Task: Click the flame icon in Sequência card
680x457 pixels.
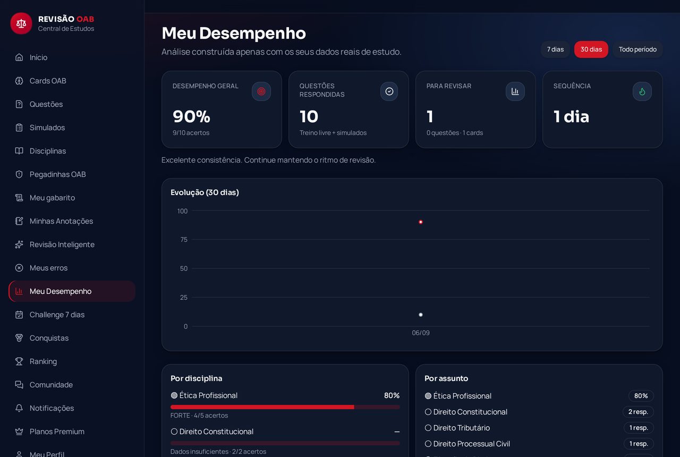Action: tap(642, 91)
